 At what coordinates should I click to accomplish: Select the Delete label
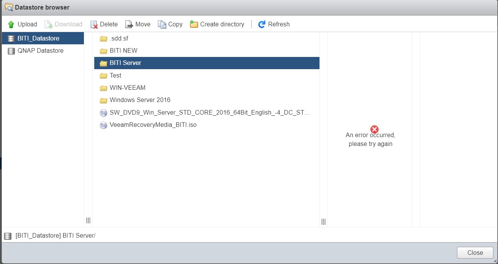(109, 24)
